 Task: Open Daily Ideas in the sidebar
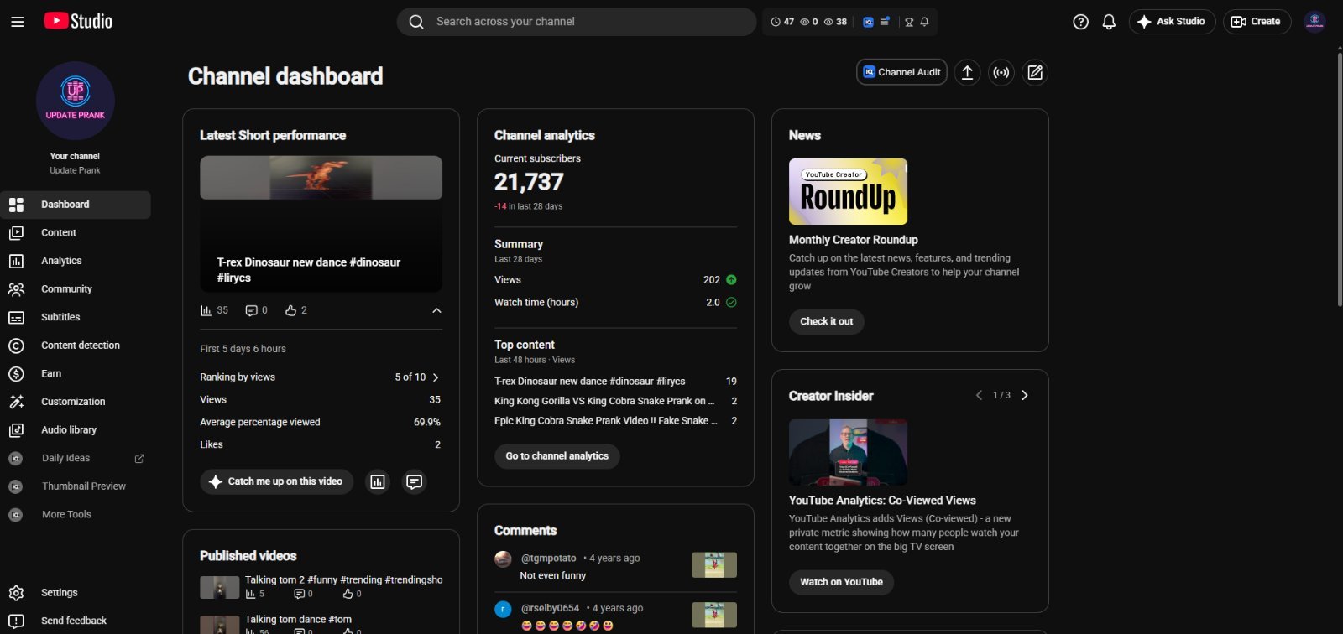click(76, 458)
